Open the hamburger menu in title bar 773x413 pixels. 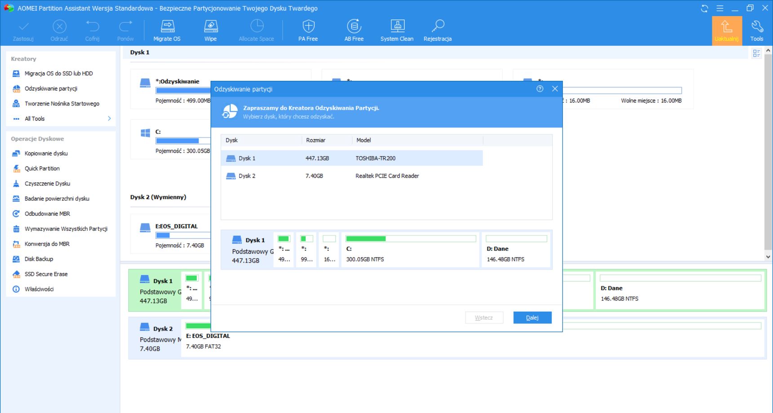click(x=720, y=8)
